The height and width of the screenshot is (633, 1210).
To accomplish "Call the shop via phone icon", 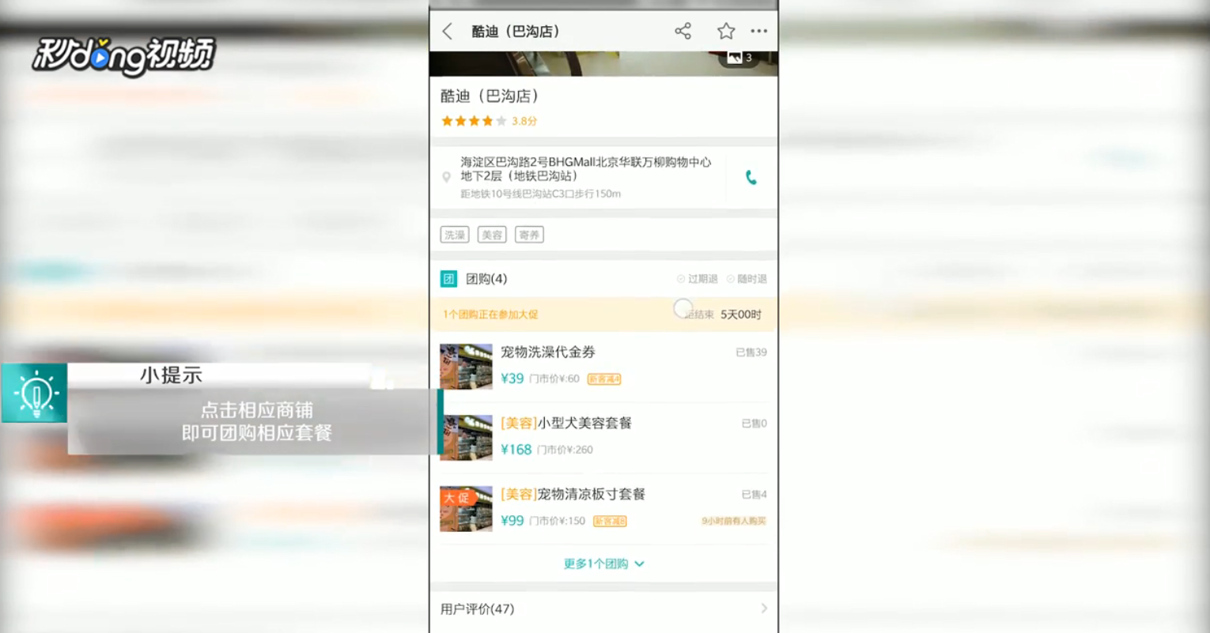I will click(x=751, y=178).
